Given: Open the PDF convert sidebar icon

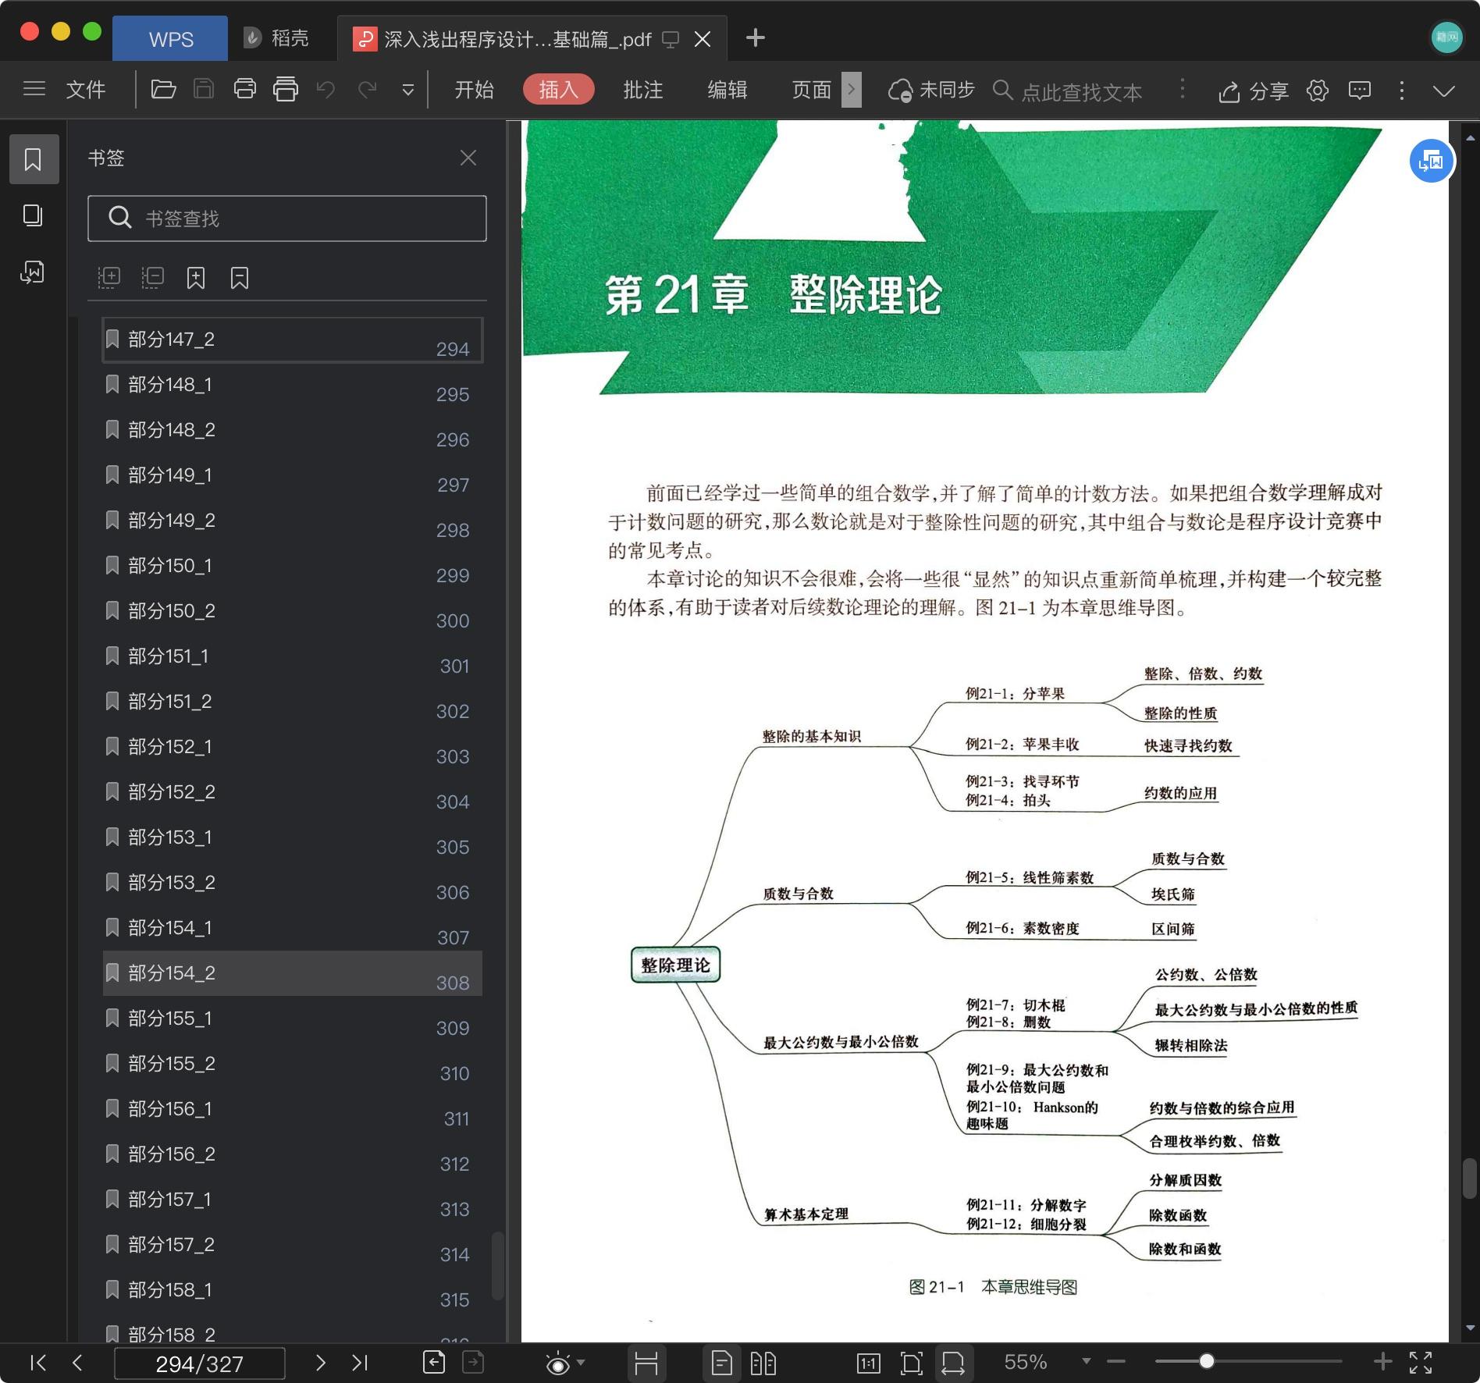Looking at the screenshot, I should (x=33, y=272).
